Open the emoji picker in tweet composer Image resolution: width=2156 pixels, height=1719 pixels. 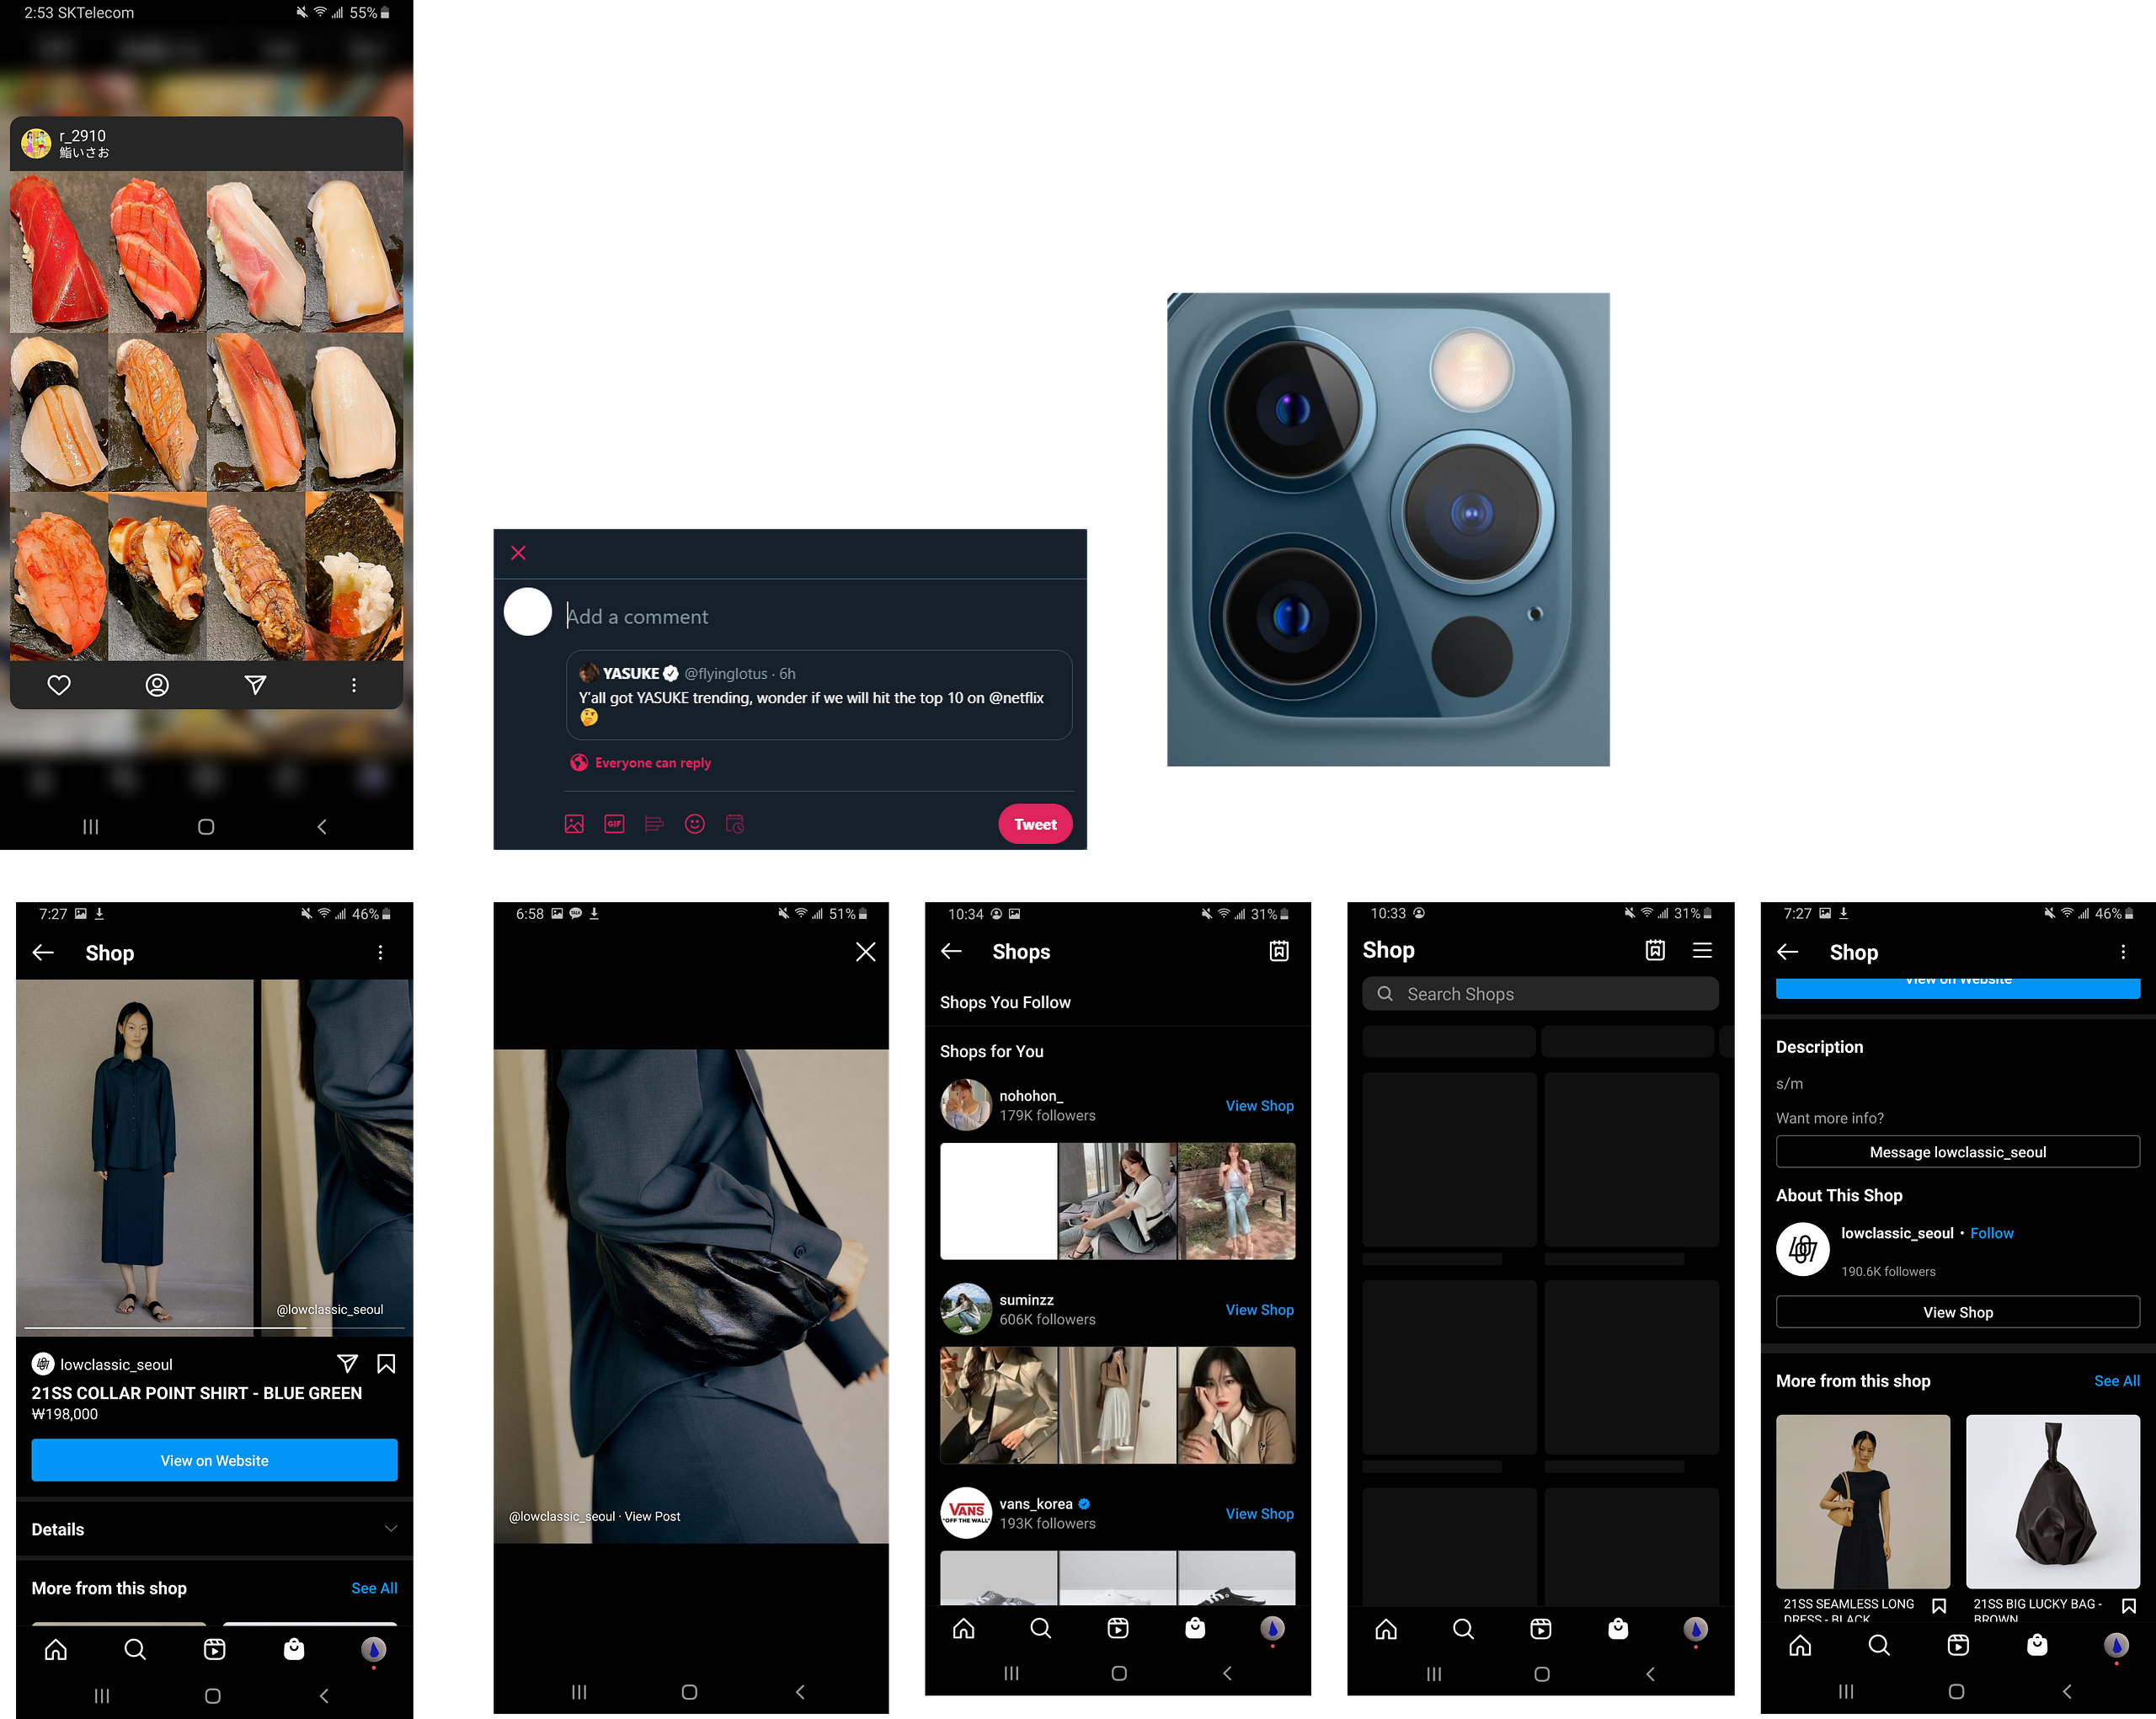click(x=694, y=824)
